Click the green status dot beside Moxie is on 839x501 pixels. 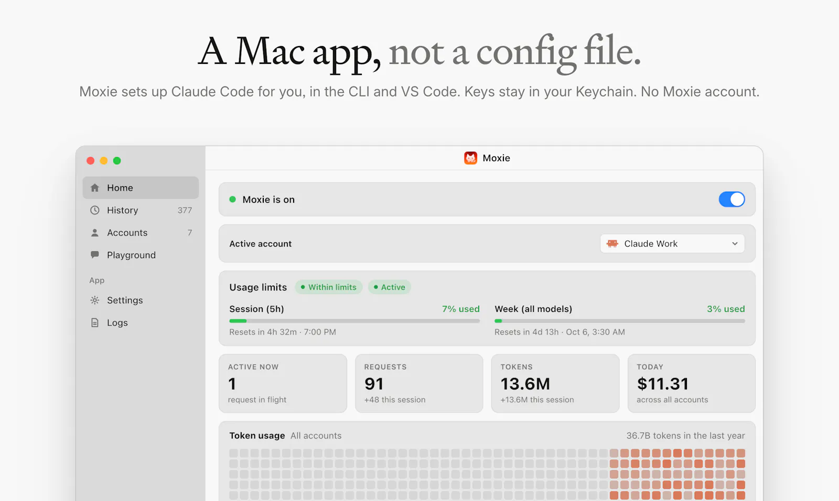click(232, 199)
